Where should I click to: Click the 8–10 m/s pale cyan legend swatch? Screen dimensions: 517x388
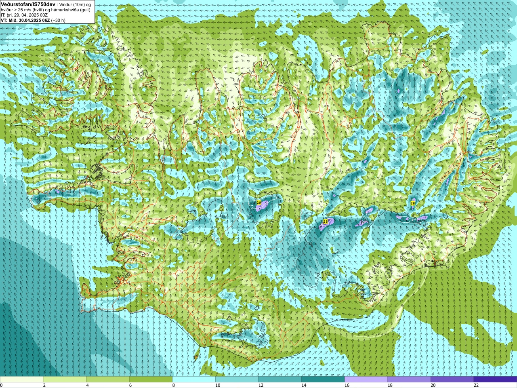pyautogui.click(x=194, y=380)
